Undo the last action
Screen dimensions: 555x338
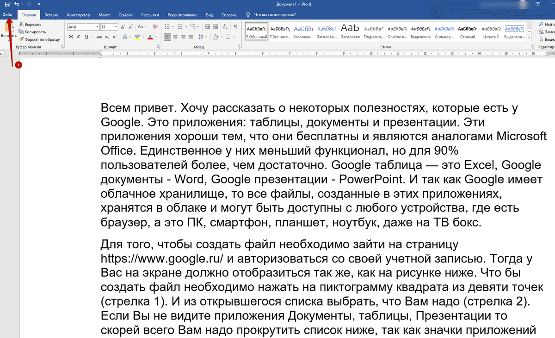point(16,4)
